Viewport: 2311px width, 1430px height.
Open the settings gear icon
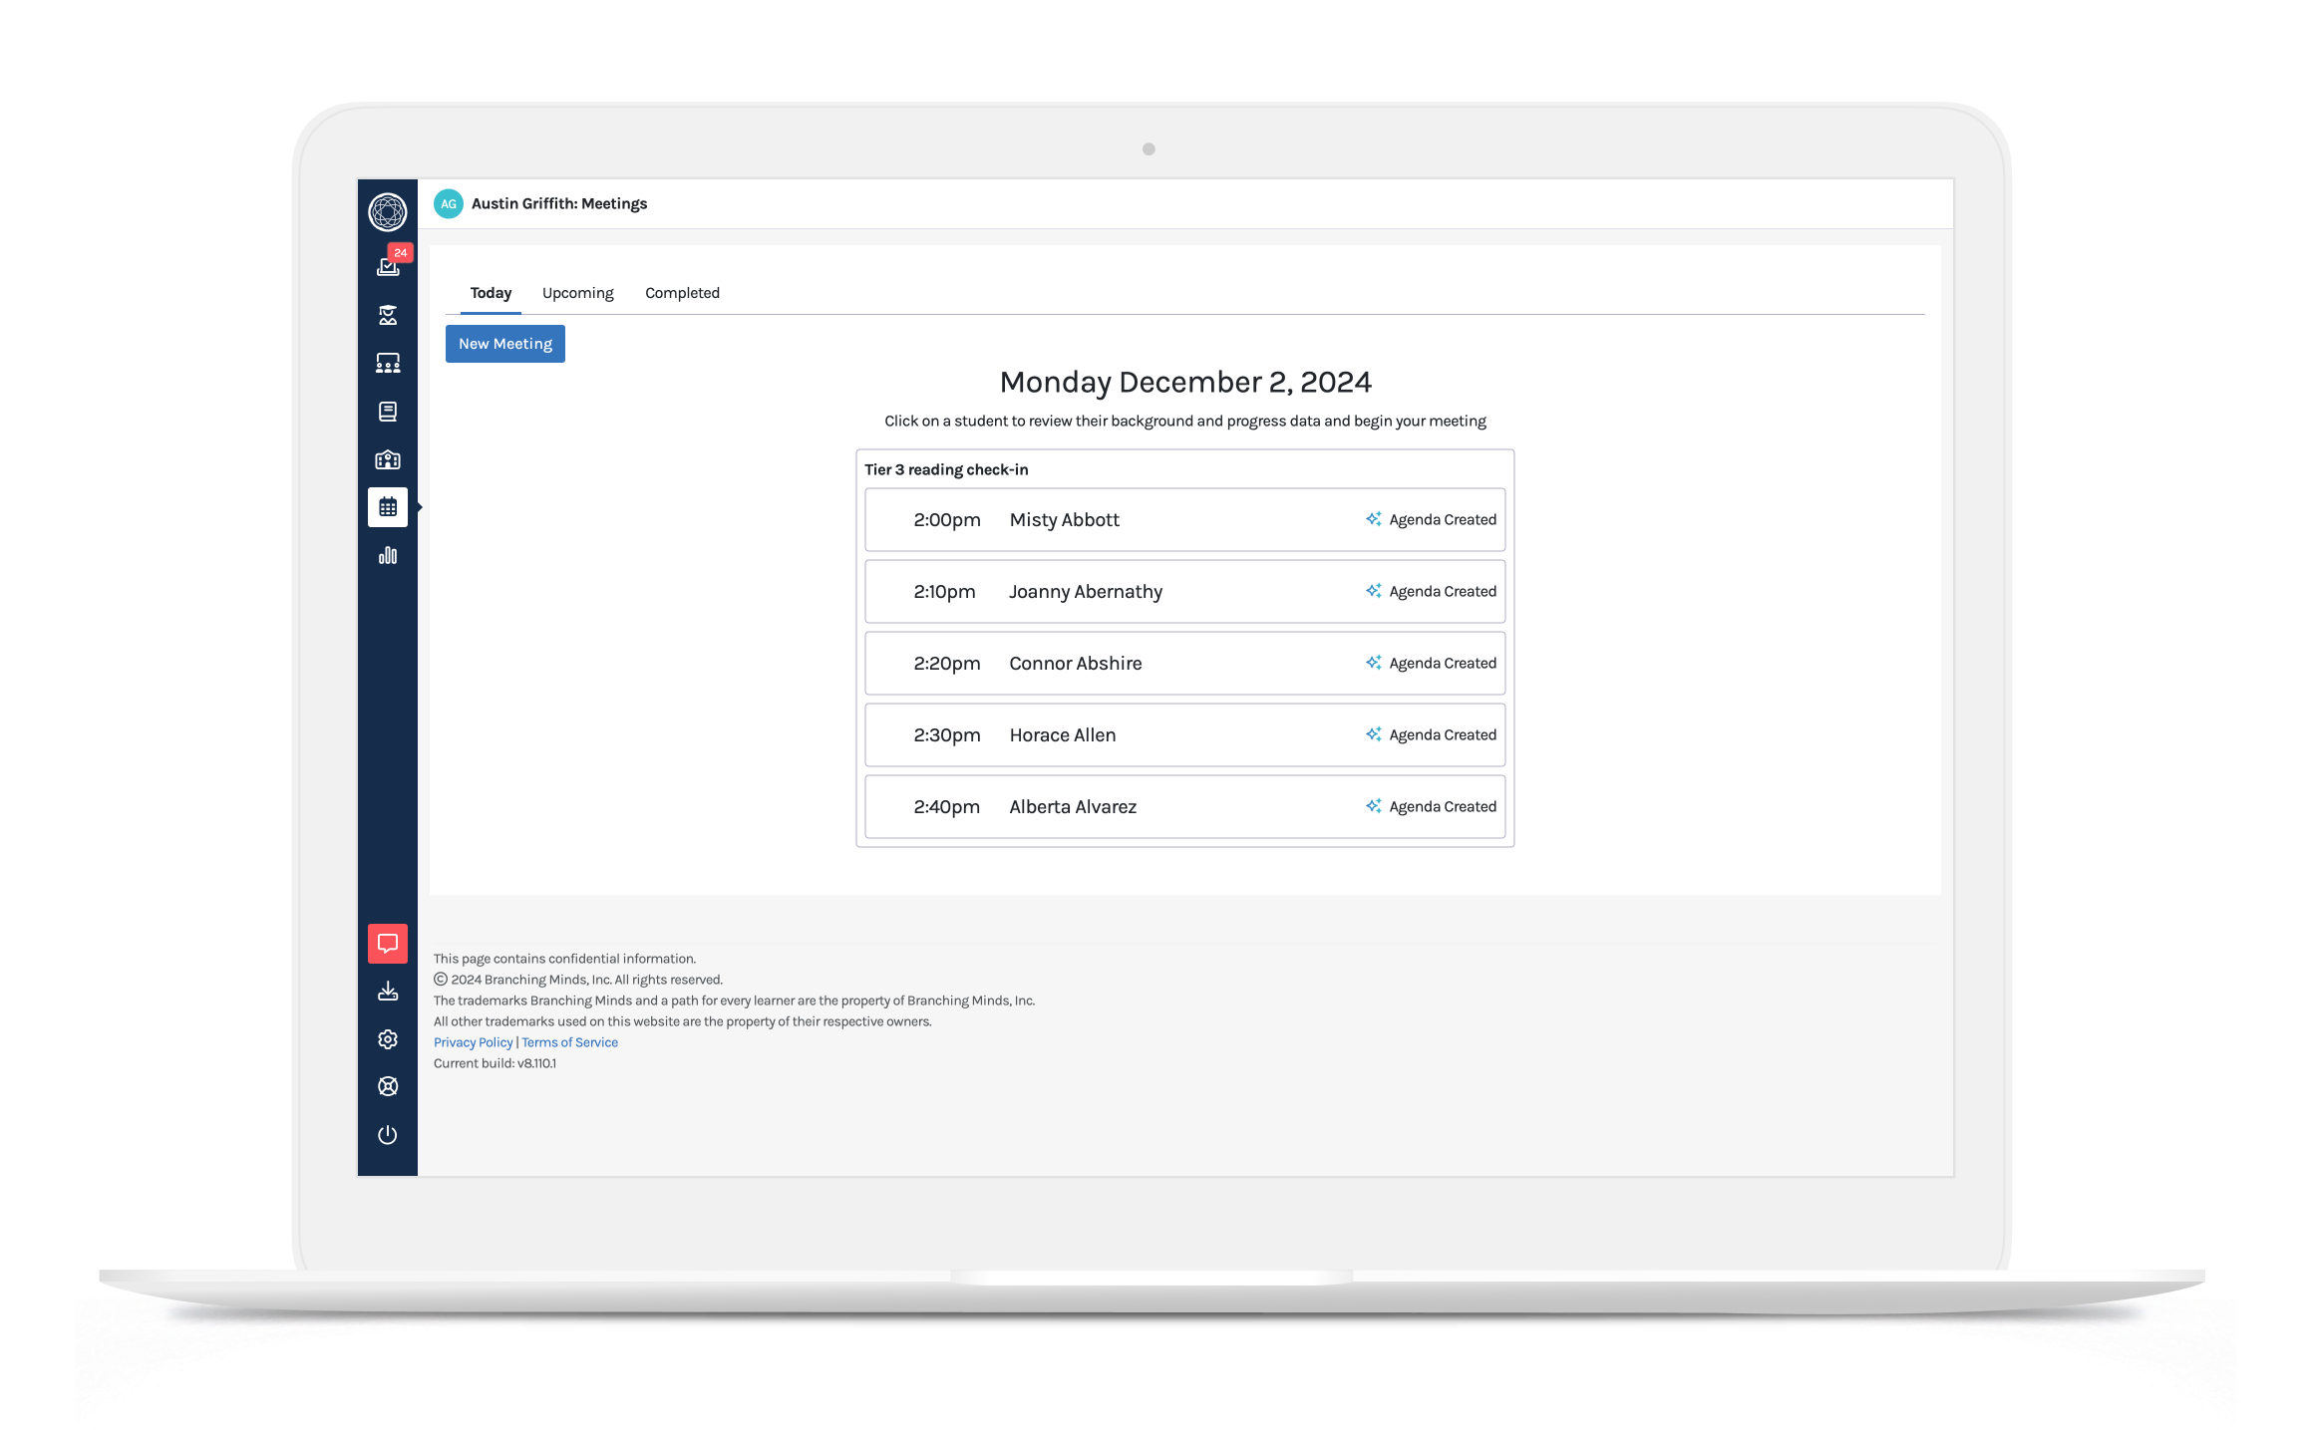tap(388, 1039)
